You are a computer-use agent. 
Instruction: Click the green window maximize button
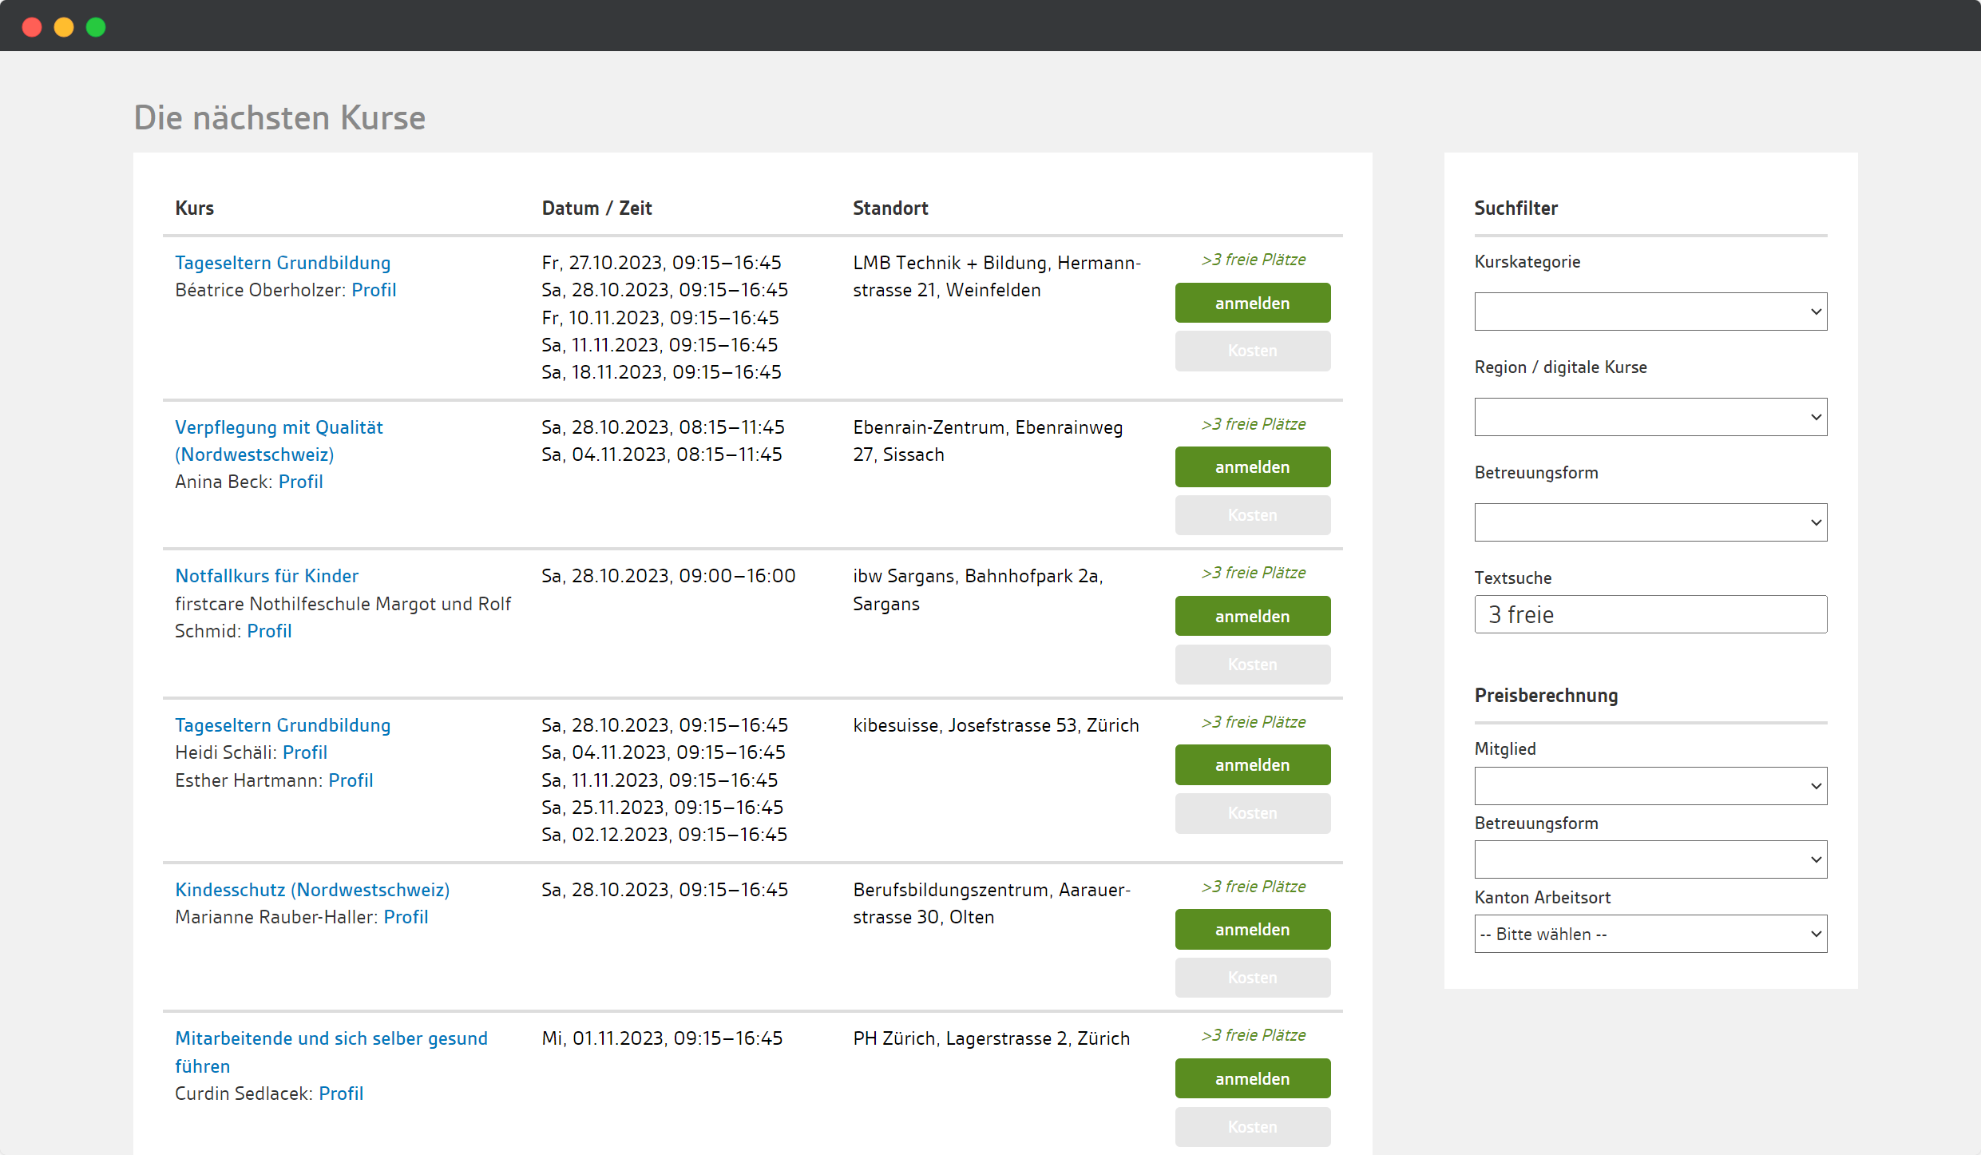pyautogui.click(x=96, y=27)
